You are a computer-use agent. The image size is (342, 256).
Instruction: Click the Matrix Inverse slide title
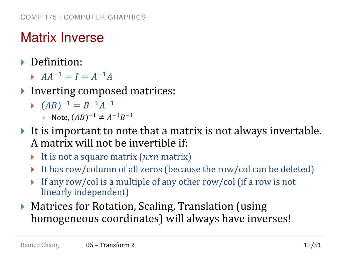click(x=62, y=37)
